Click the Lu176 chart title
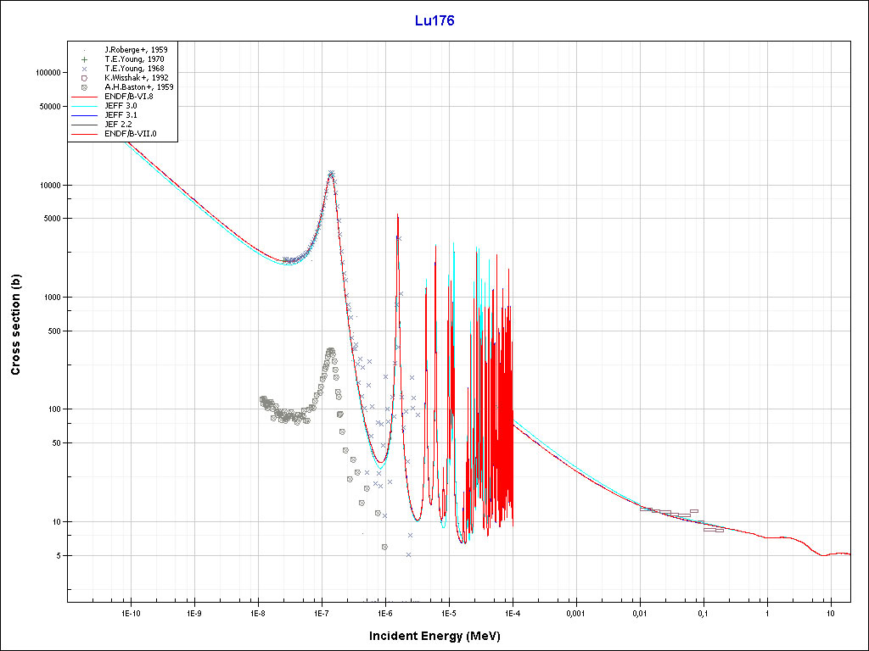The height and width of the screenshot is (651, 869). coord(434,21)
